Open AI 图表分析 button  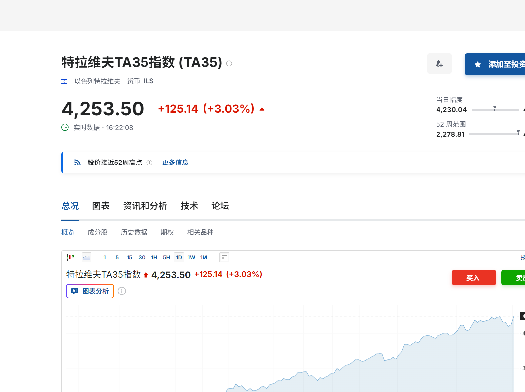pyautogui.click(x=90, y=291)
